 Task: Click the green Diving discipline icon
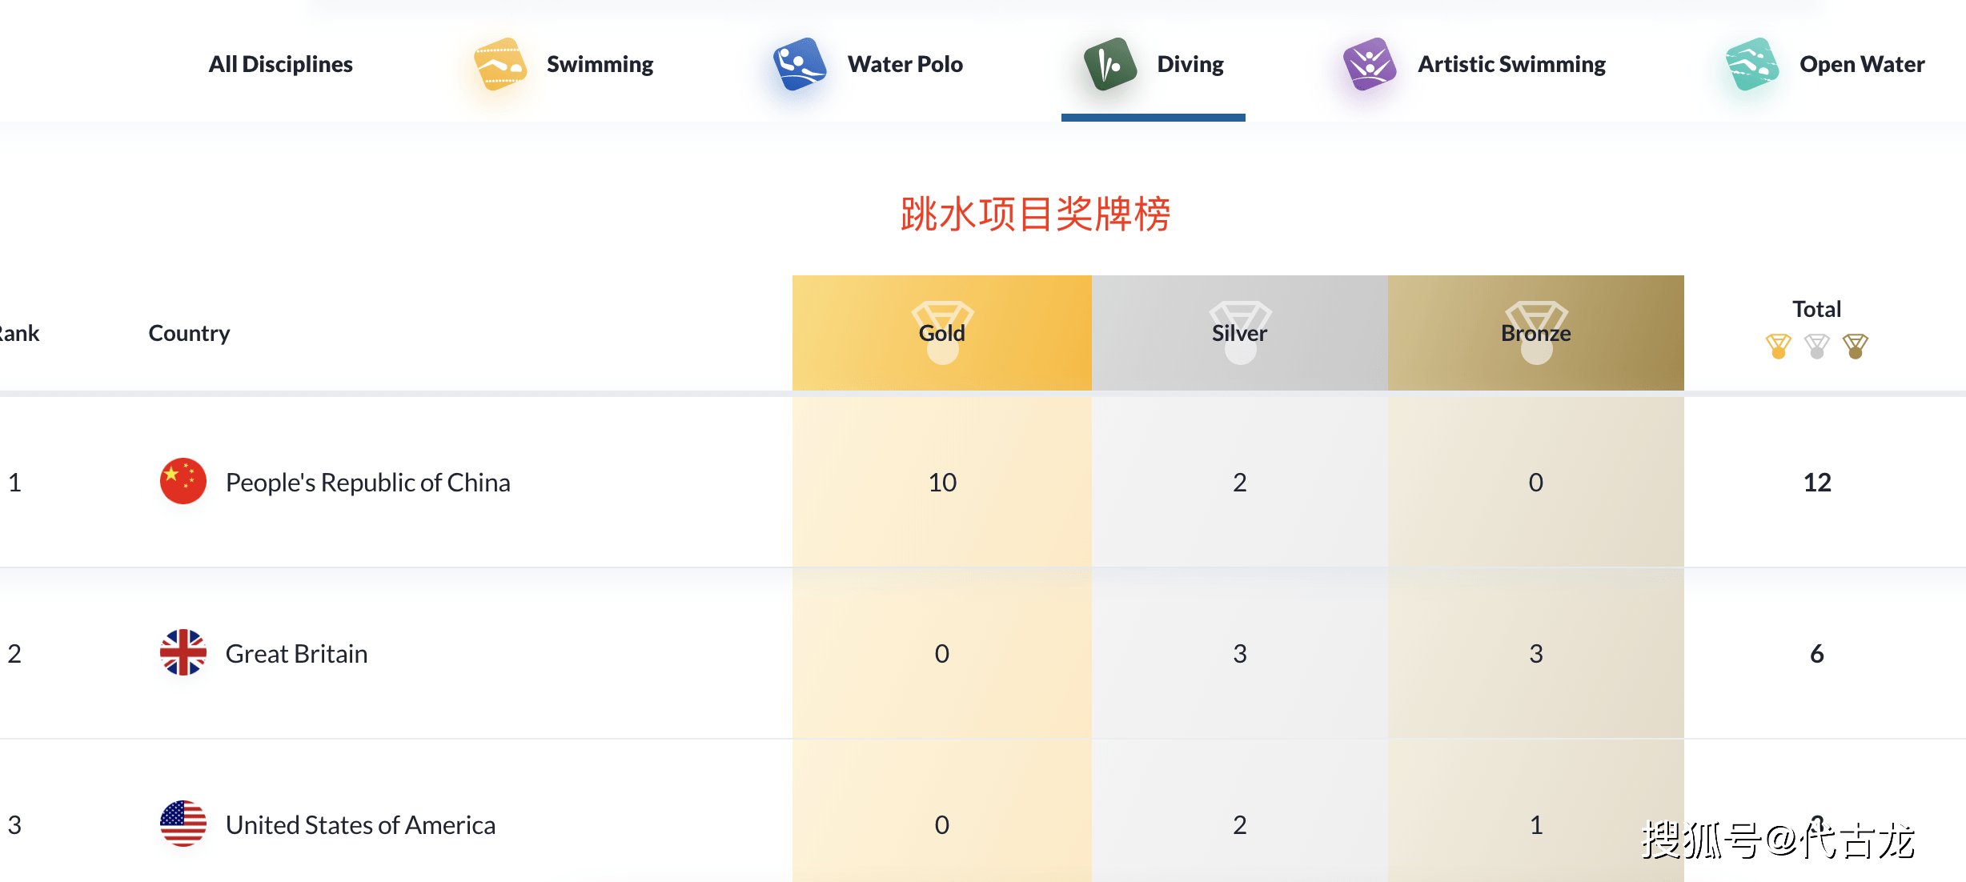(x=1110, y=64)
